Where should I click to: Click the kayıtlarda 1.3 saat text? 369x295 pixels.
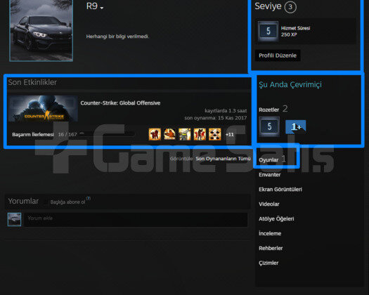[226, 110]
